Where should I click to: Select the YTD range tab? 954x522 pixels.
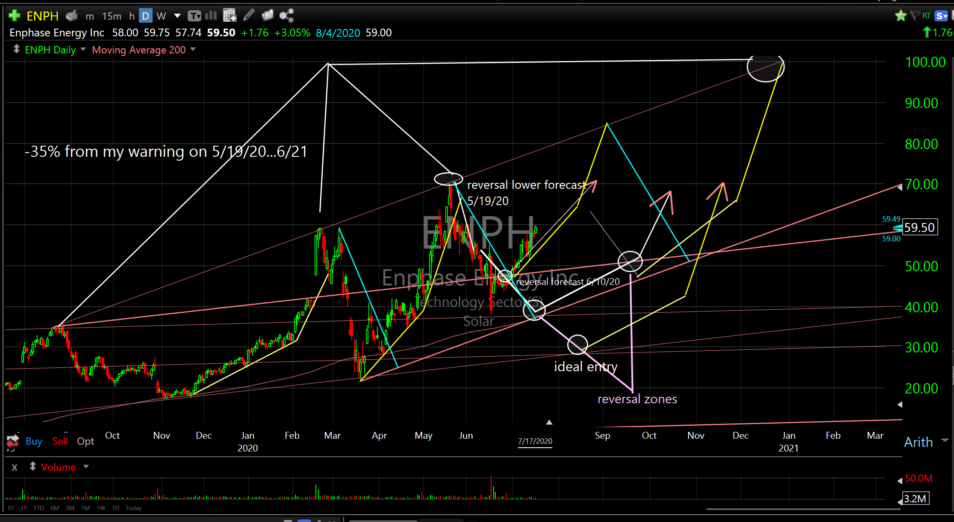point(38,508)
